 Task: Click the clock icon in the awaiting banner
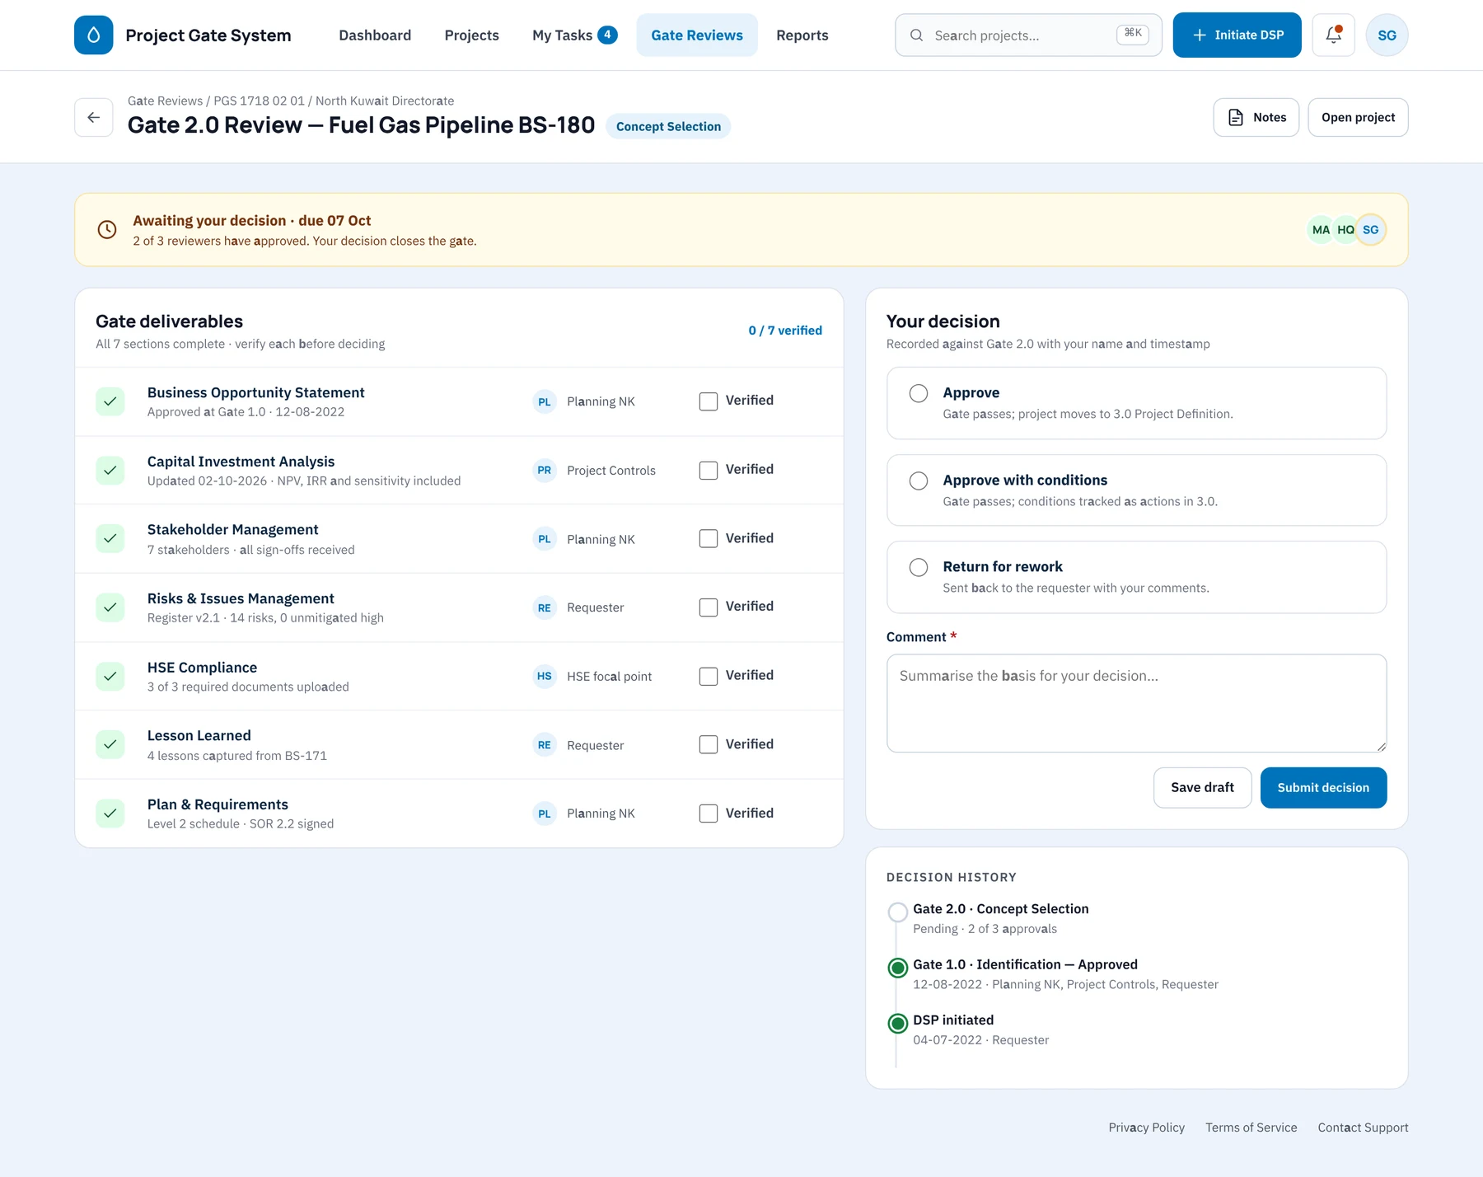click(x=107, y=230)
